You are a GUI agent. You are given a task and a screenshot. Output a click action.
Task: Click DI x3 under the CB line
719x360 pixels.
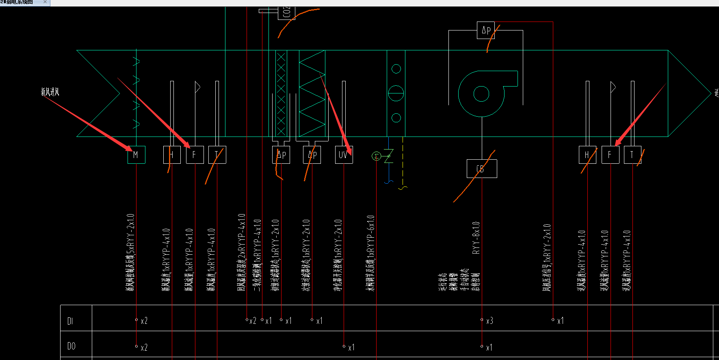tap(489, 321)
